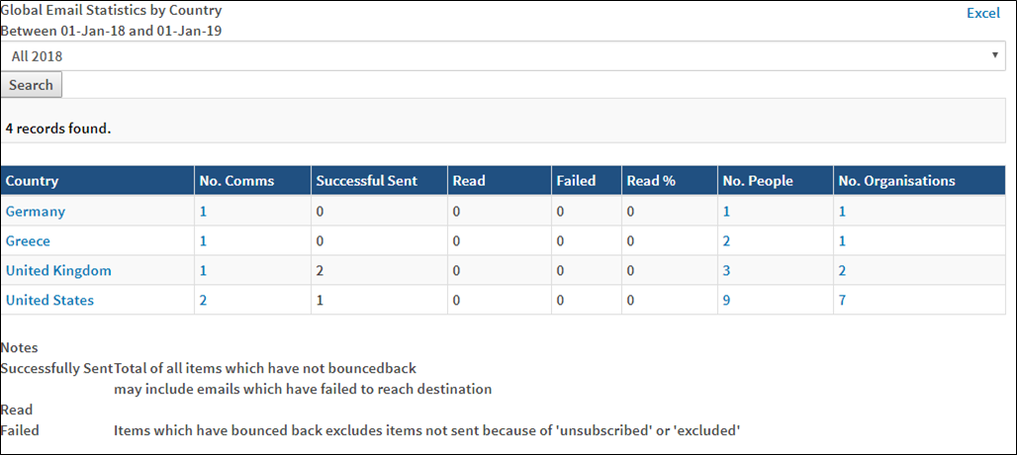This screenshot has width=1017, height=455.
Task: Open United States' No. Organisations value 7
Action: pyautogui.click(x=842, y=300)
